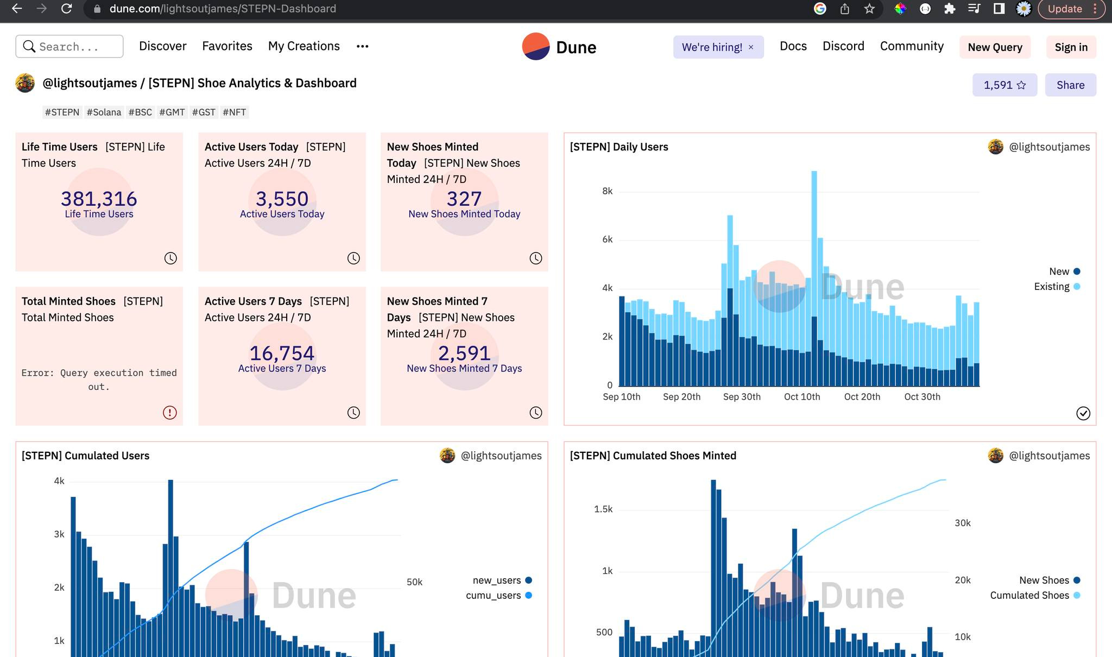This screenshot has width=1112, height=657.
Task: Click the lightsoutjames avatar beside dashboard title
Action: (x=25, y=83)
